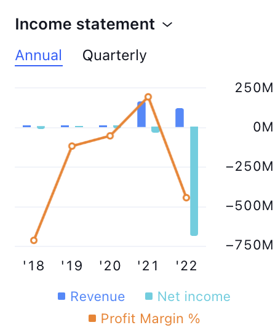Select the '19 profit margin data point
This screenshot has height=333, width=278.
72,146
